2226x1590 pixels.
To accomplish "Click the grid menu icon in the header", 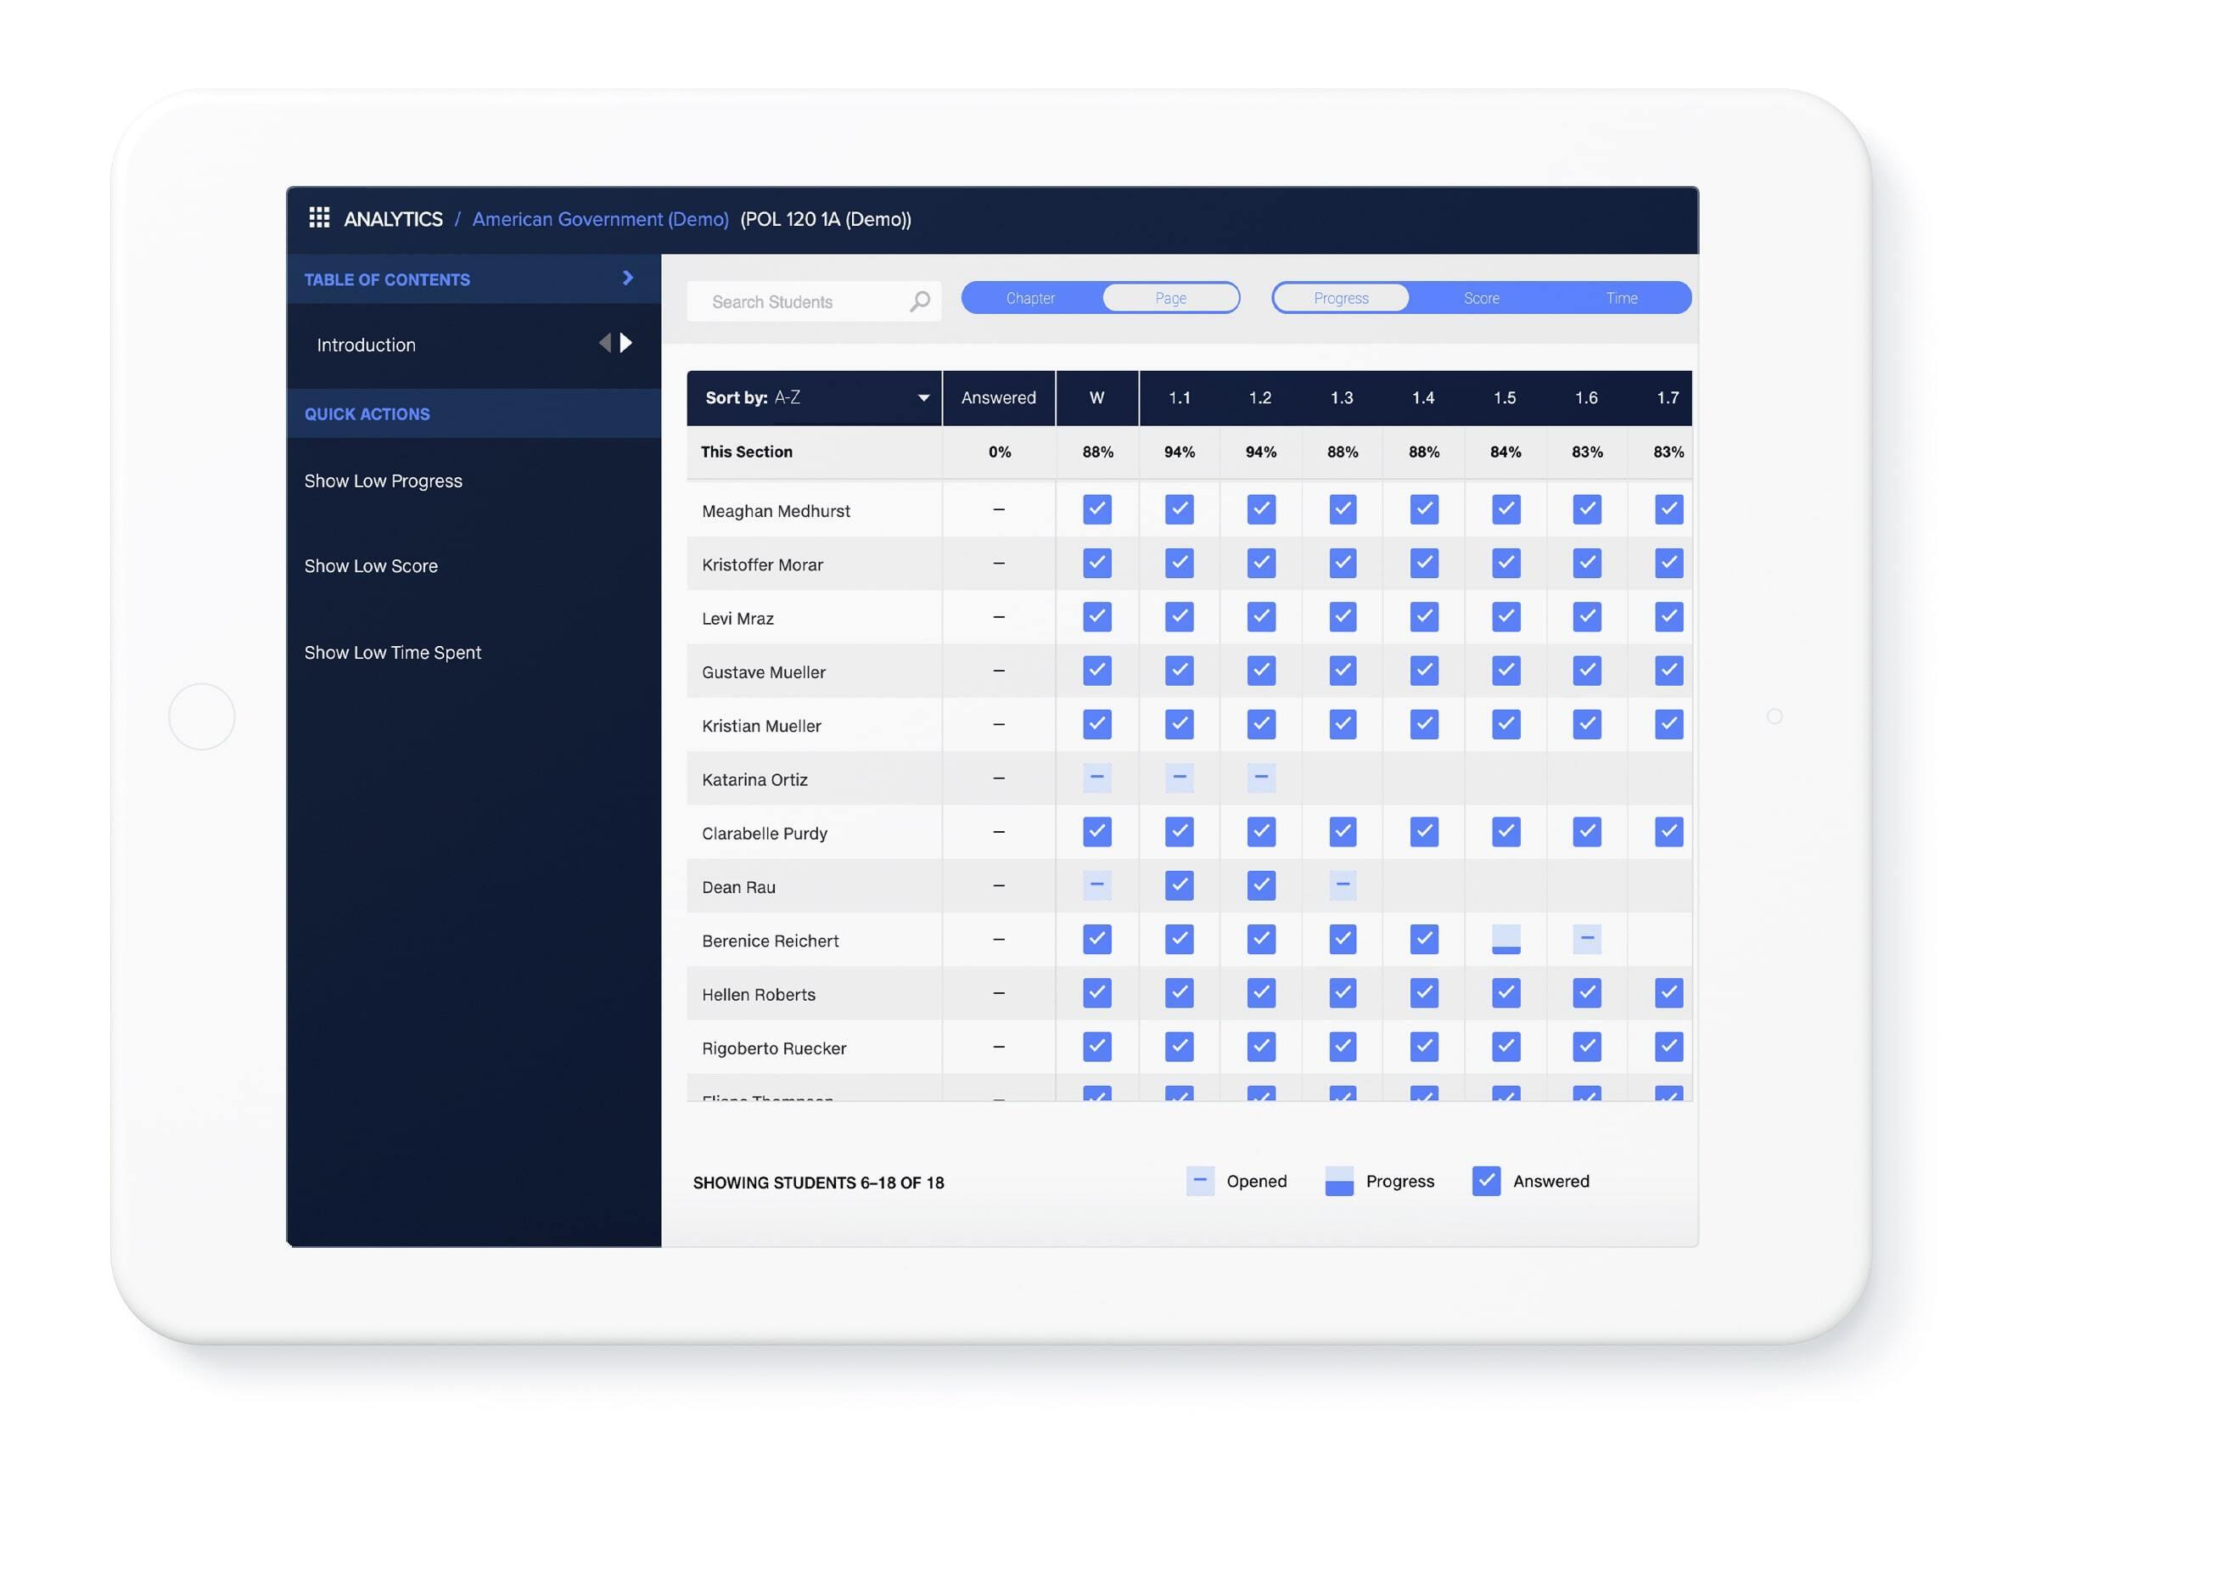I will pyautogui.click(x=320, y=218).
